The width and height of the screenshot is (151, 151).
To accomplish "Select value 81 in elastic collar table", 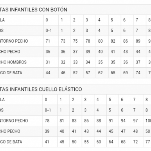I will point(62,121).
